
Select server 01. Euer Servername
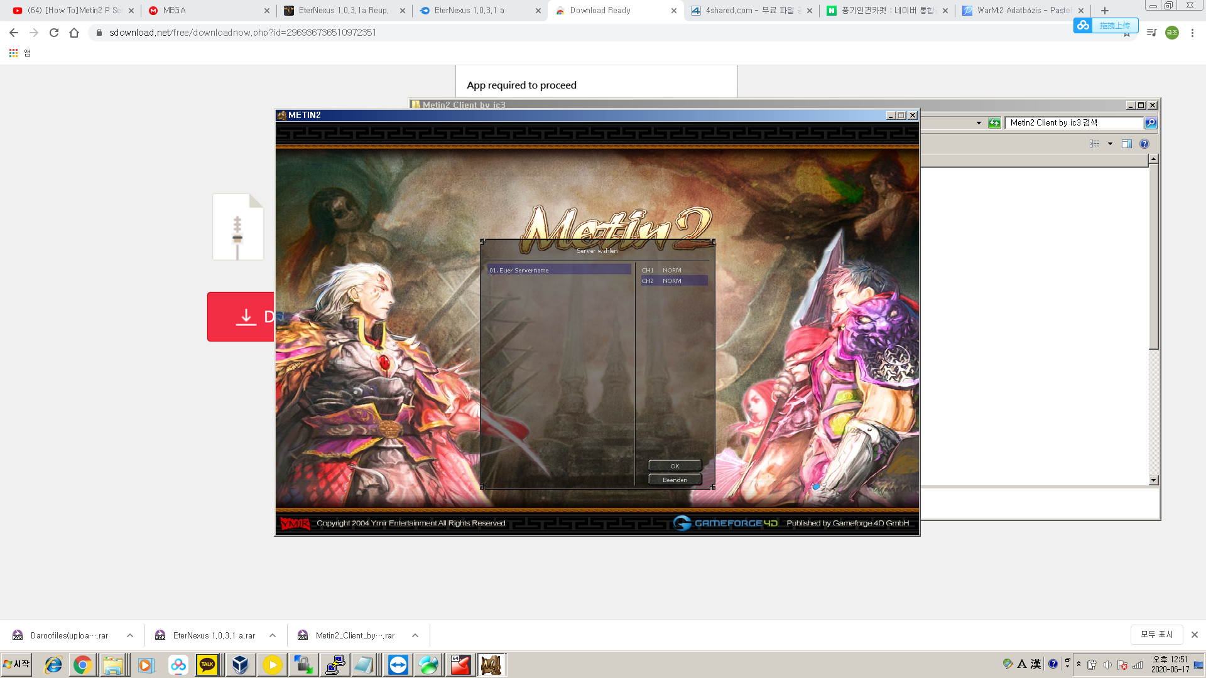click(559, 270)
